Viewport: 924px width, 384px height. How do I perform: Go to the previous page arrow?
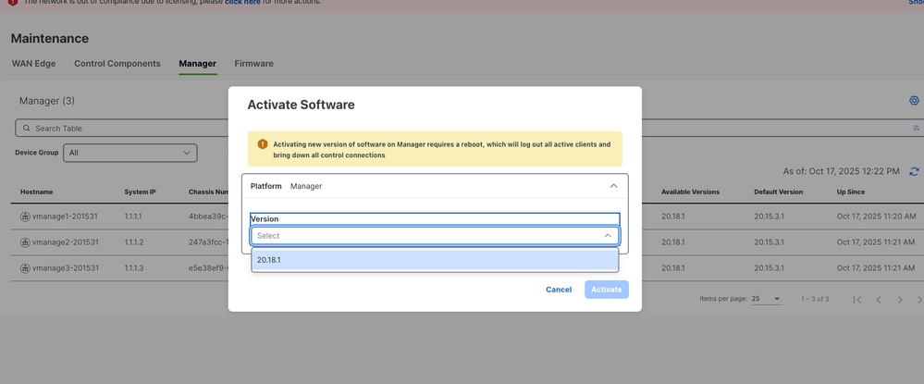[879, 300]
